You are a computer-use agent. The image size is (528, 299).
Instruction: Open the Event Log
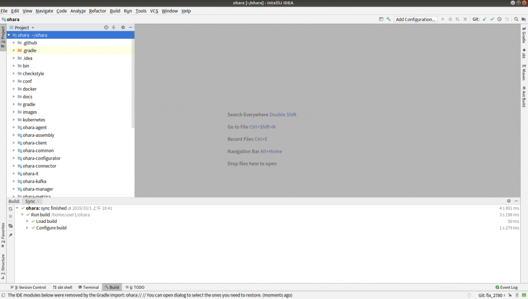coord(506,287)
